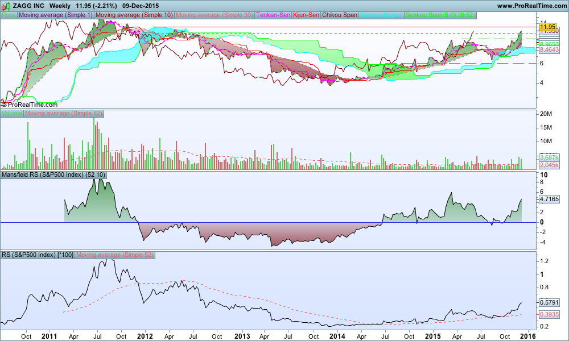
Task: Click the 2011 year label on time axis
Action: [50, 336]
